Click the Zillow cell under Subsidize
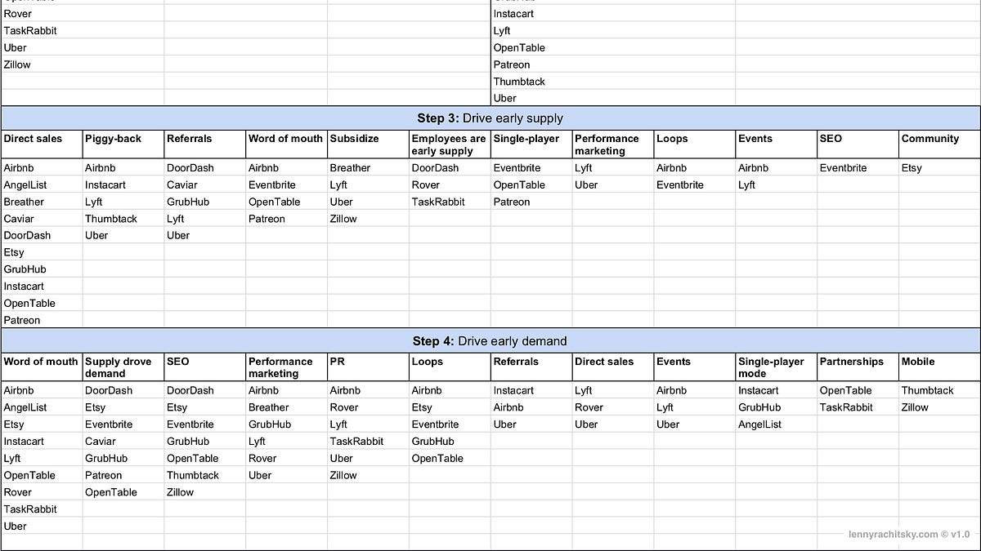Viewport: 981px width, 551px height. coord(368,219)
